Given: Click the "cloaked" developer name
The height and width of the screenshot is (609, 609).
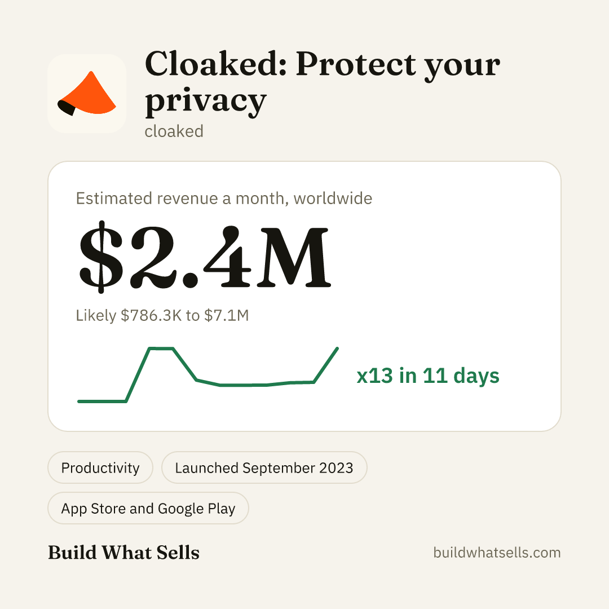Looking at the screenshot, I should [x=174, y=131].
